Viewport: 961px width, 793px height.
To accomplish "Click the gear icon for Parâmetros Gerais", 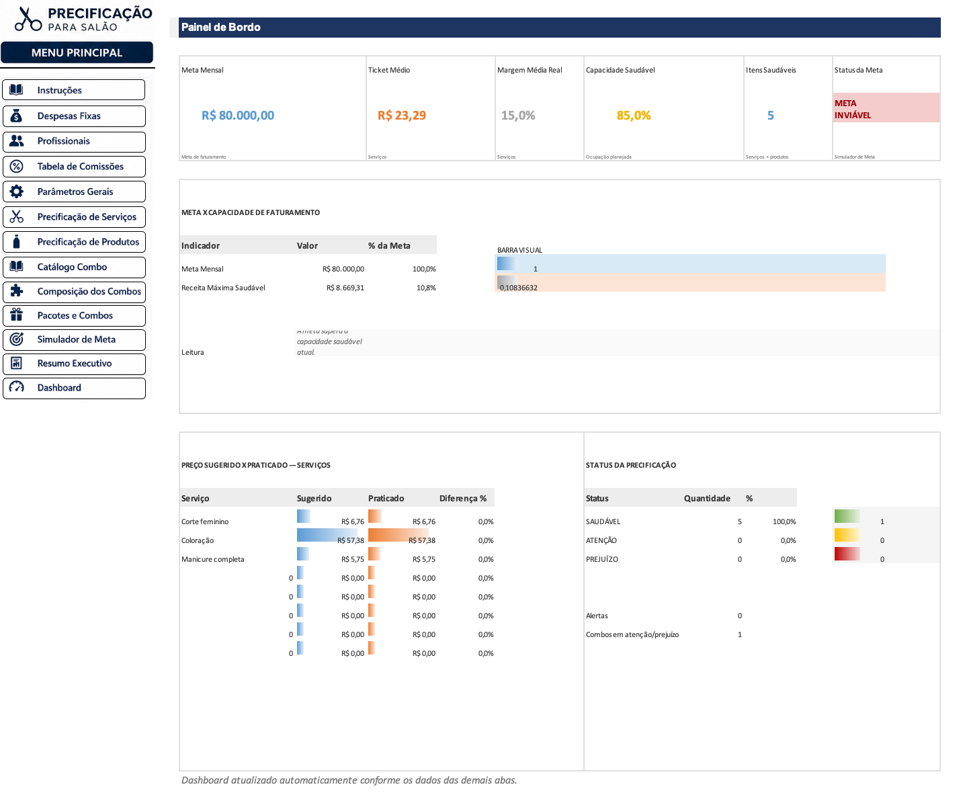I will (x=17, y=192).
